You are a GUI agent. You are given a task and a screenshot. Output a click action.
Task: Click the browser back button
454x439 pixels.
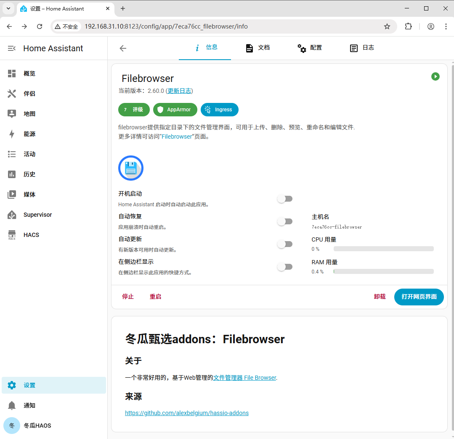coord(9,26)
